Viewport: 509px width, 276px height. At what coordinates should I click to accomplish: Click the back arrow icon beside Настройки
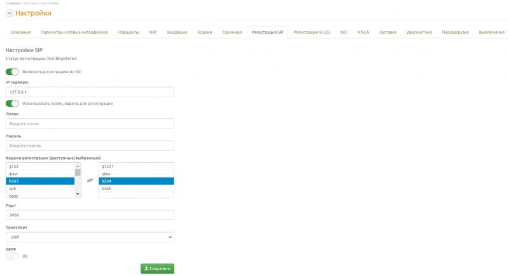pos(10,13)
